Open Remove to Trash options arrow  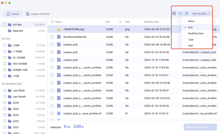(x=212, y=127)
